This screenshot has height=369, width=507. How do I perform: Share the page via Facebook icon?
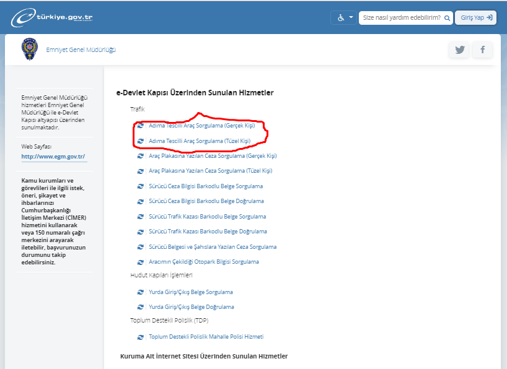(482, 50)
